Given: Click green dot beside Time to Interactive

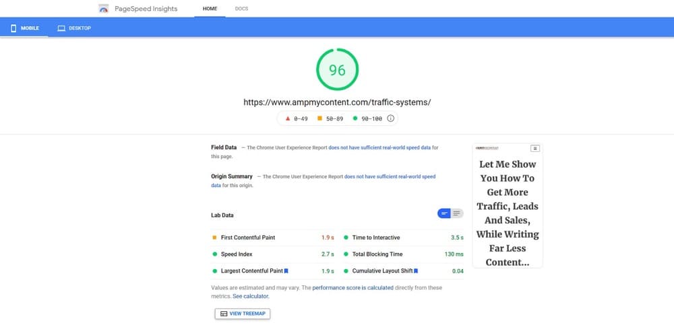Looking at the screenshot, I should click(346, 237).
